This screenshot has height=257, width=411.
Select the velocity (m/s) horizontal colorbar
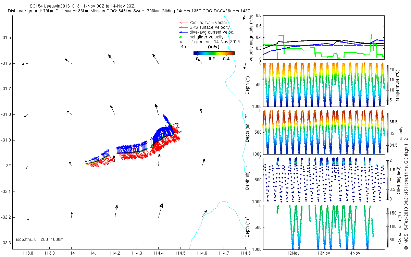[214, 53]
